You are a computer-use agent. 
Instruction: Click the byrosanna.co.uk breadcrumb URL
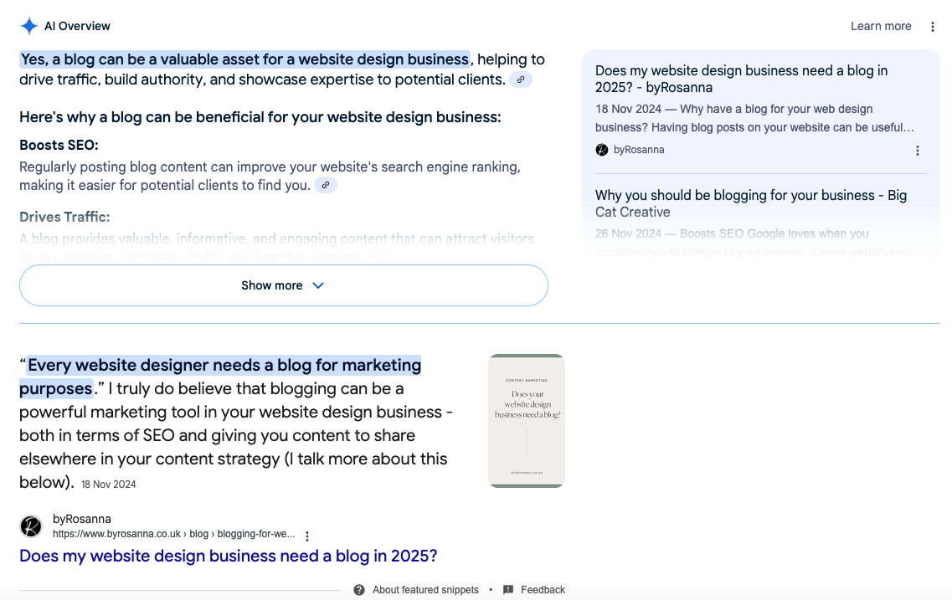173,534
